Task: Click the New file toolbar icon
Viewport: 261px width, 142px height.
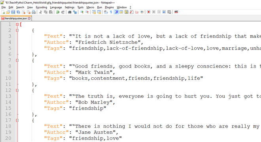Action: coord(3,12)
